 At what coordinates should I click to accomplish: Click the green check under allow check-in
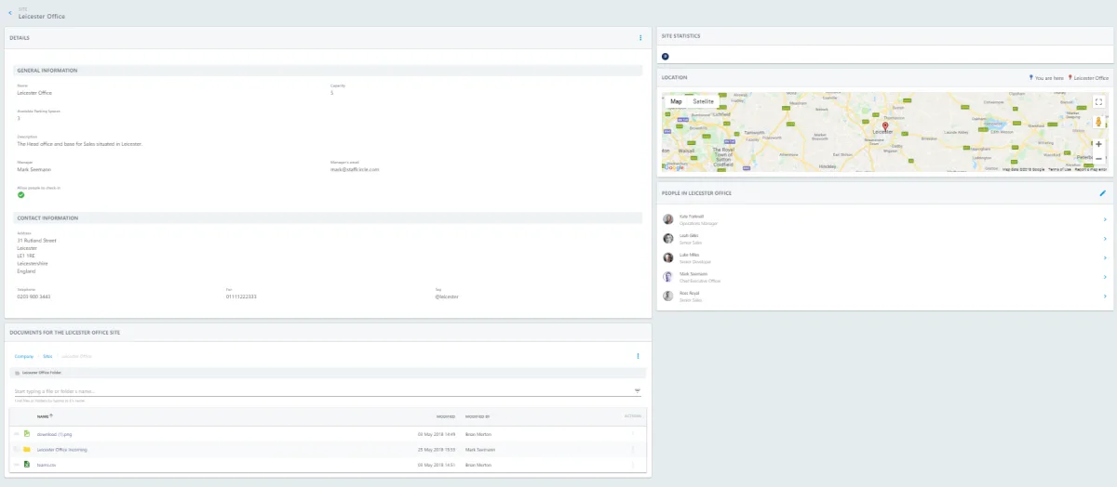[21, 195]
